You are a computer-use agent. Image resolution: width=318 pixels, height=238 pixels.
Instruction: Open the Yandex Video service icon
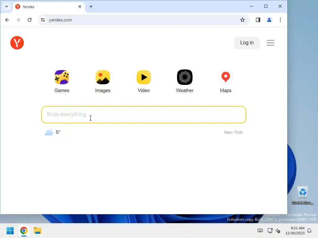(x=144, y=77)
